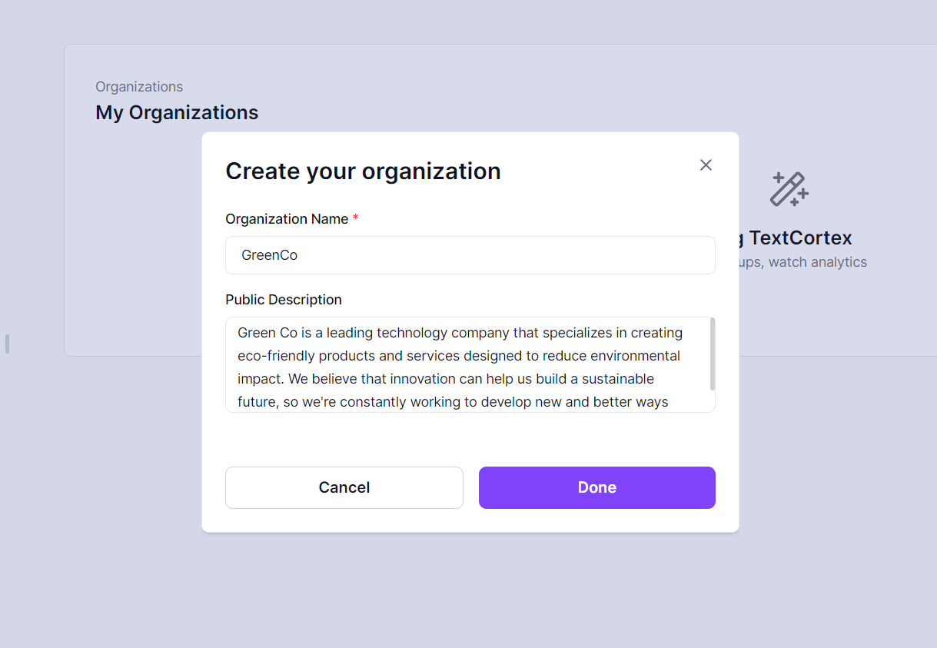Image resolution: width=937 pixels, height=648 pixels.
Task: Click the 'Public Description' label
Action: tap(284, 300)
